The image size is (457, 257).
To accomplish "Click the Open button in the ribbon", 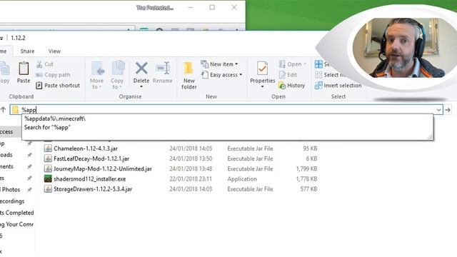I will point(292,64).
